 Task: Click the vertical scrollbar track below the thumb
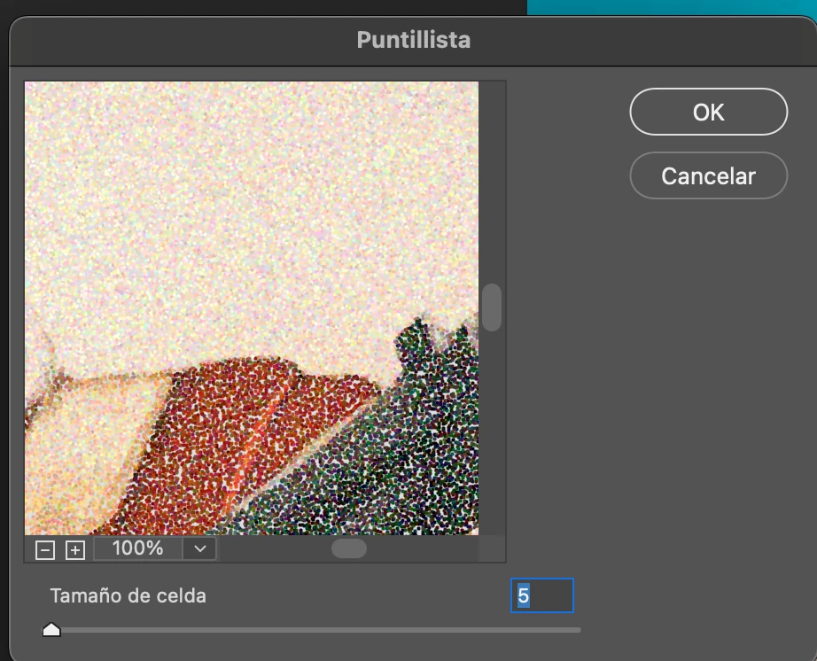pos(492,432)
